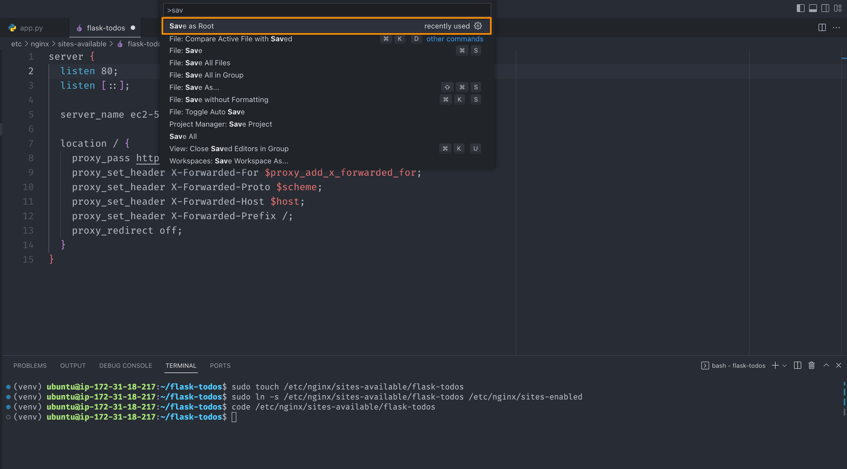Choose File: Save without Formatting

point(327,100)
